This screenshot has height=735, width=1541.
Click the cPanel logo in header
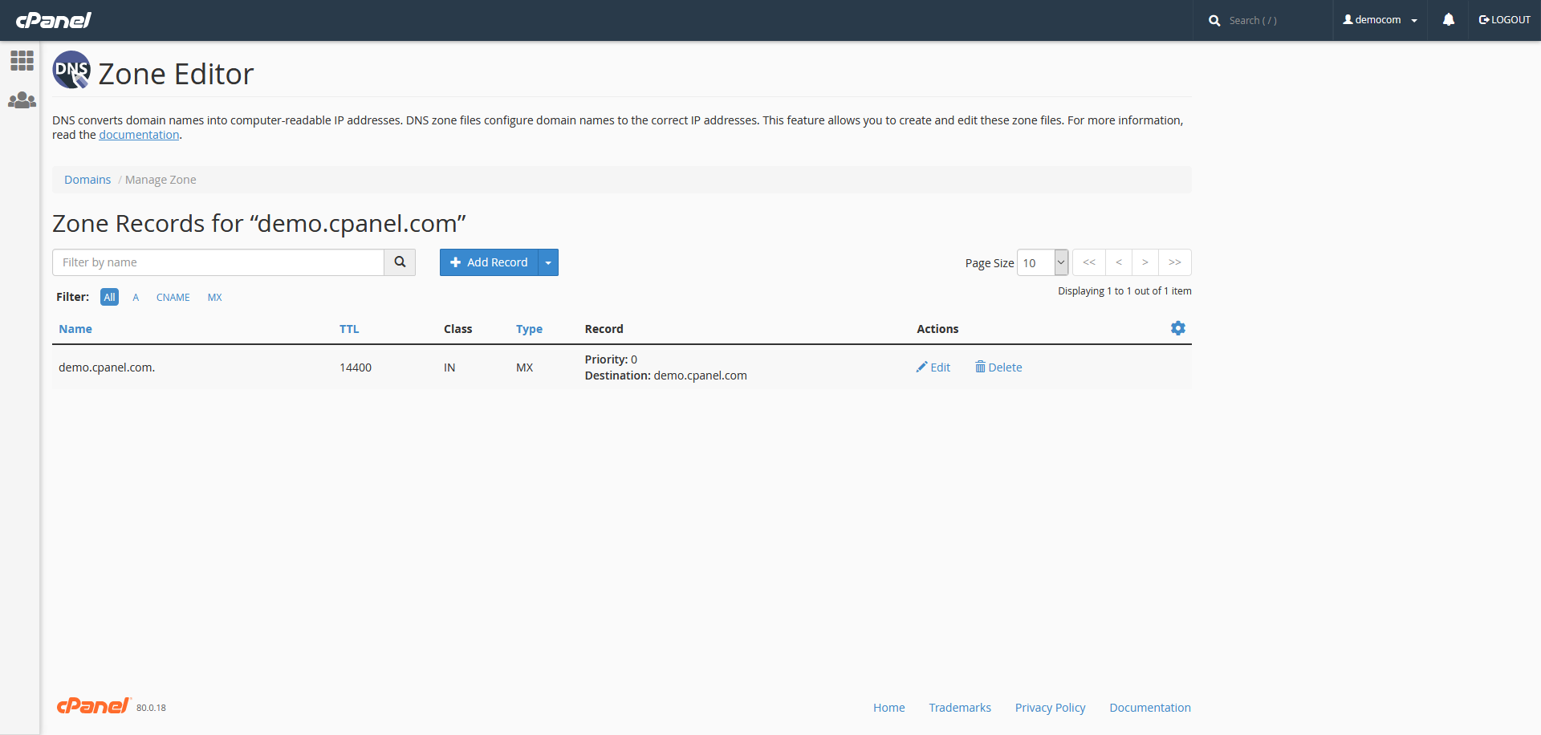click(54, 20)
